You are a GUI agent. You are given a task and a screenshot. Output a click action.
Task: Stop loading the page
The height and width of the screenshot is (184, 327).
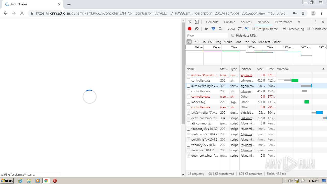pyautogui.click(x=22, y=13)
